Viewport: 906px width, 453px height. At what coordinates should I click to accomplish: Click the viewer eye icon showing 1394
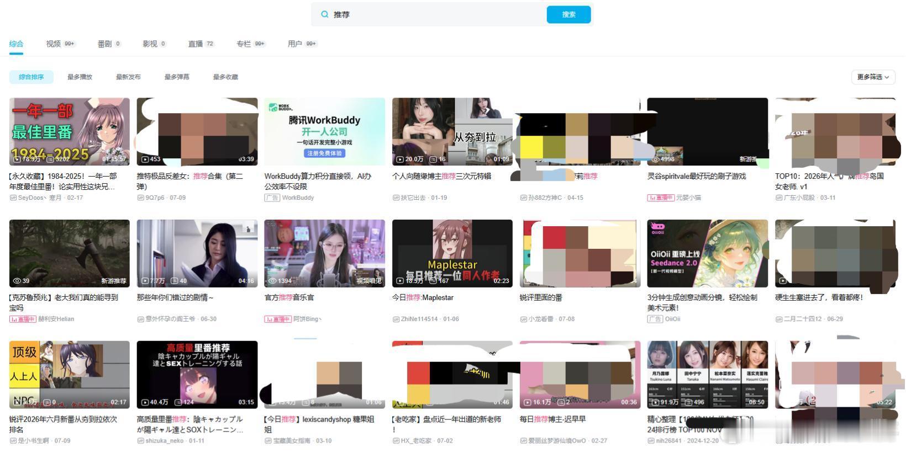click(x=272, y=281)
